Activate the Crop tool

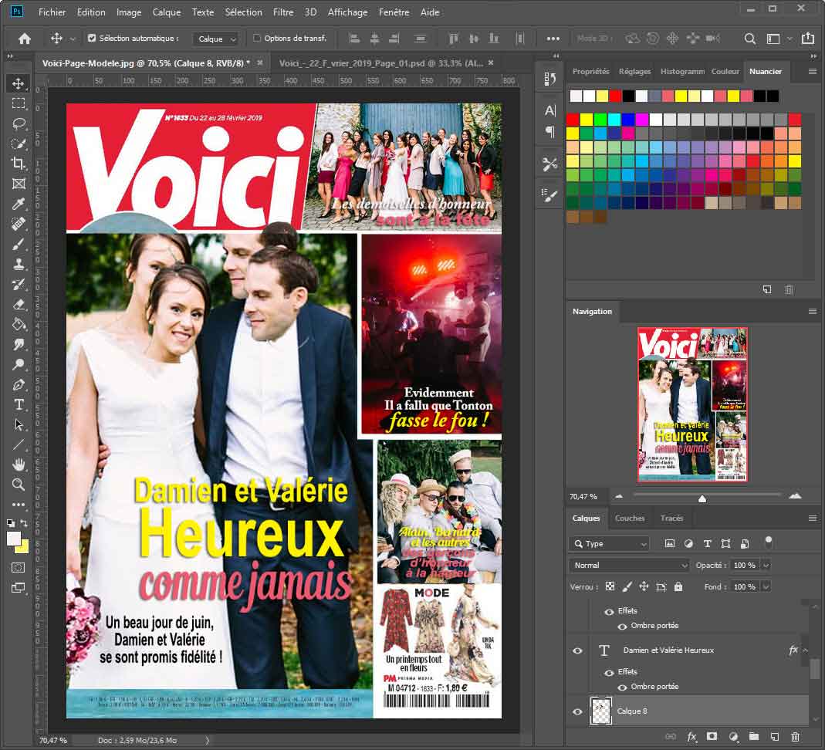click(x=19, y=164)
